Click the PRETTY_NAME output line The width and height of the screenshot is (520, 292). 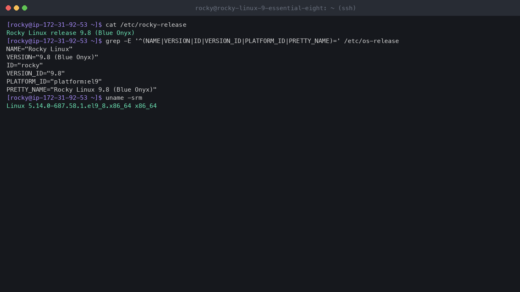coord(82,90)
